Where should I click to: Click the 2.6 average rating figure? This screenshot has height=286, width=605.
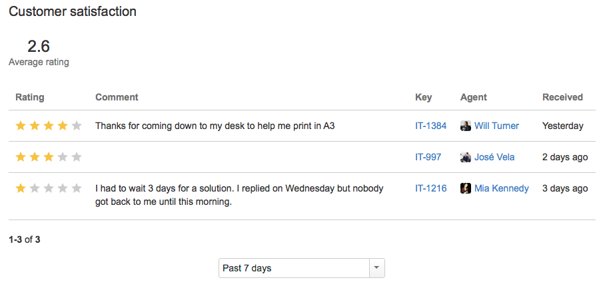pyautogui.click(x=39, y=47)
